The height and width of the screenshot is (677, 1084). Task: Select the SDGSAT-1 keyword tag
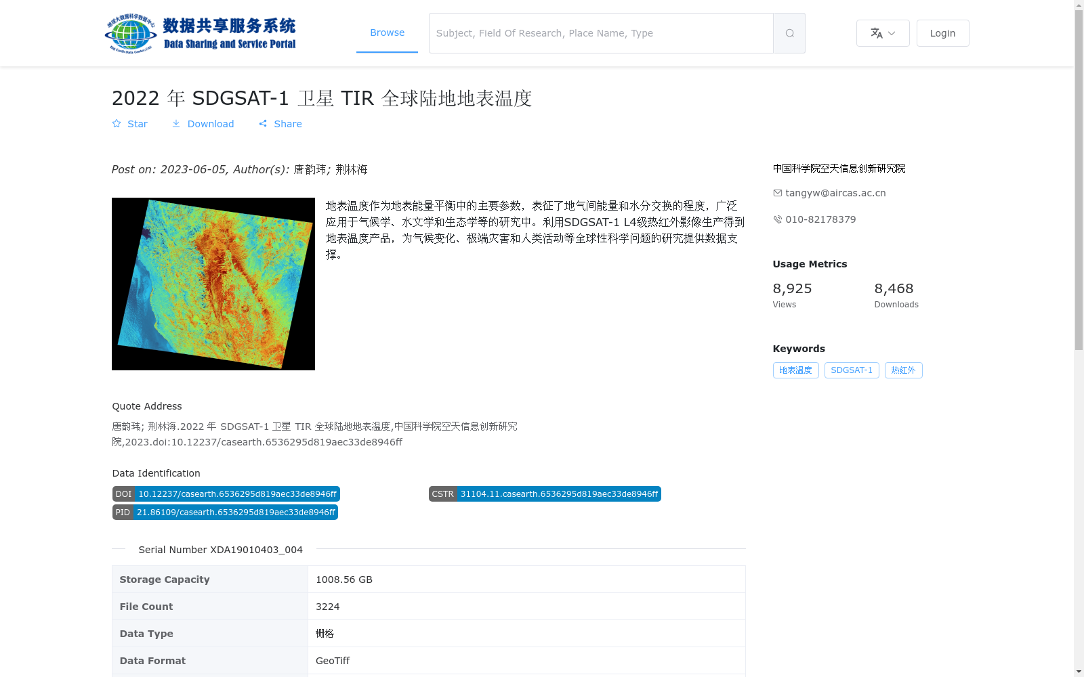[x=852, y=370]
